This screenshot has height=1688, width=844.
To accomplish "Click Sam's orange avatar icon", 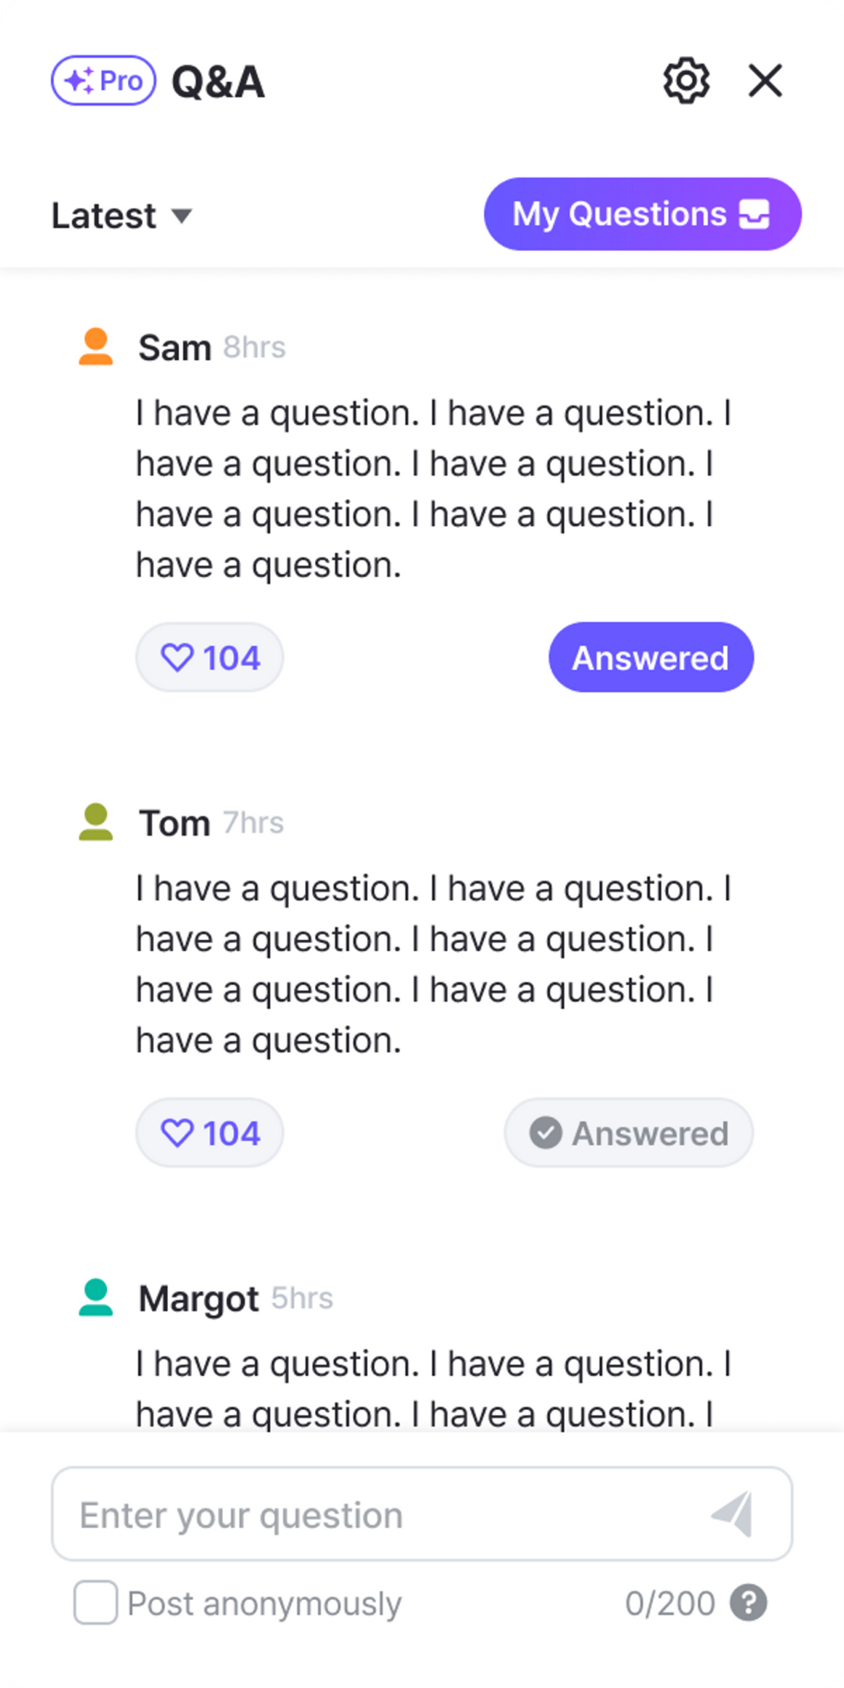I will pos(96,347).
